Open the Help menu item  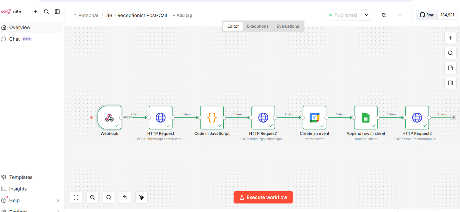pos(31,200)
